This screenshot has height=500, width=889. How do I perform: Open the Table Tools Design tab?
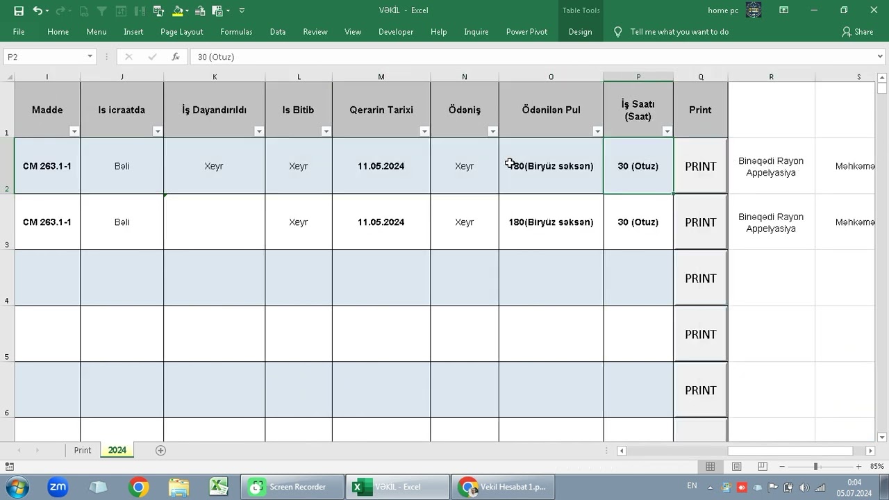[x=580, y=32]
